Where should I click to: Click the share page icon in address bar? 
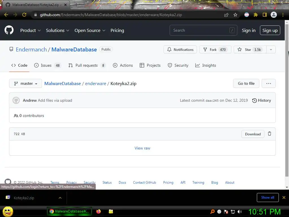(226, 15)
